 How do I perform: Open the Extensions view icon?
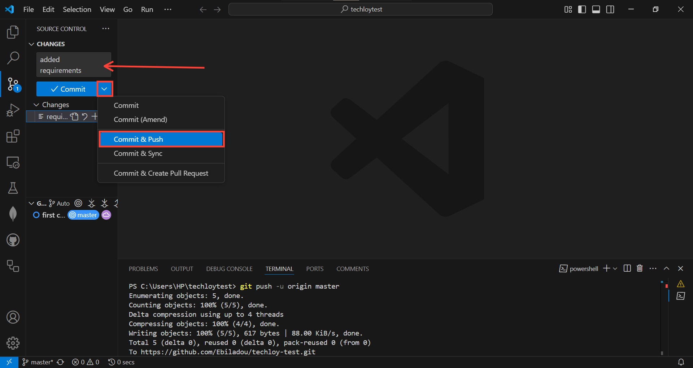tap(13, 136)
